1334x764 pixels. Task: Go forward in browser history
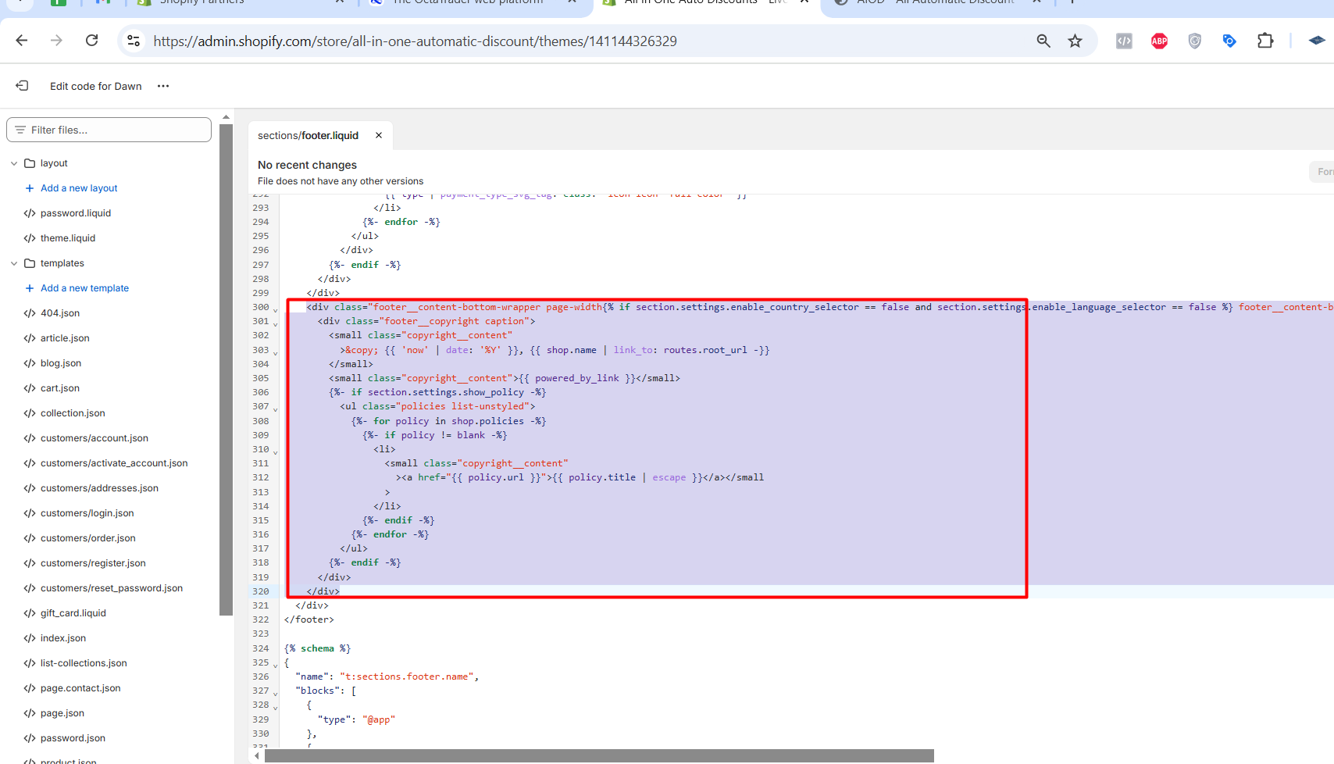(x=56, y=41)
